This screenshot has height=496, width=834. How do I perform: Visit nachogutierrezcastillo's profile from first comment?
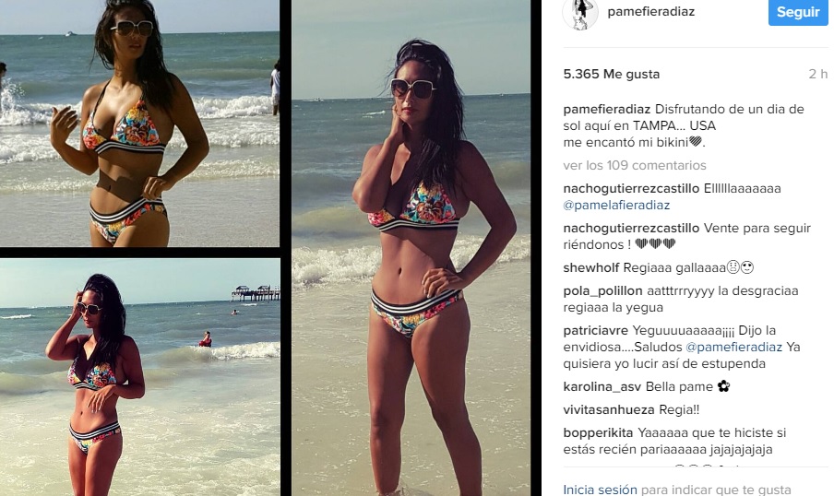(x=631, y=189)
